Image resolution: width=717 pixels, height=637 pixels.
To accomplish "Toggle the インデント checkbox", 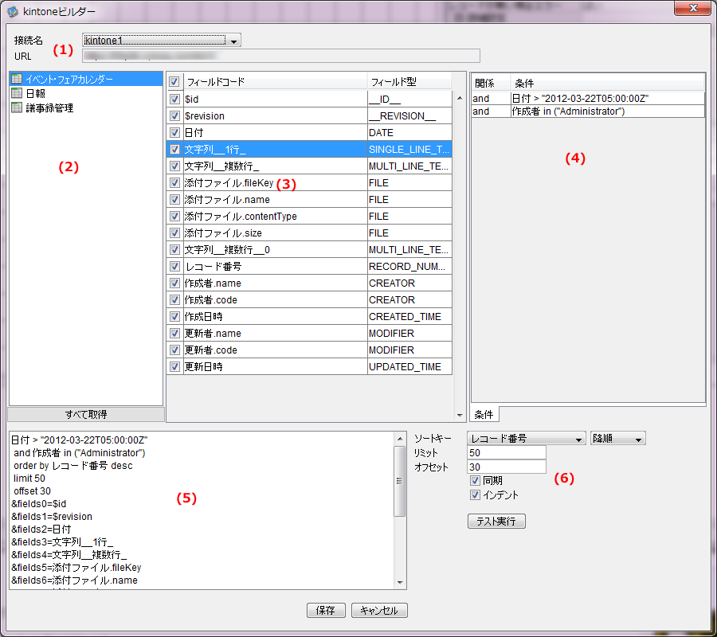I will click(x=475, y=495).
